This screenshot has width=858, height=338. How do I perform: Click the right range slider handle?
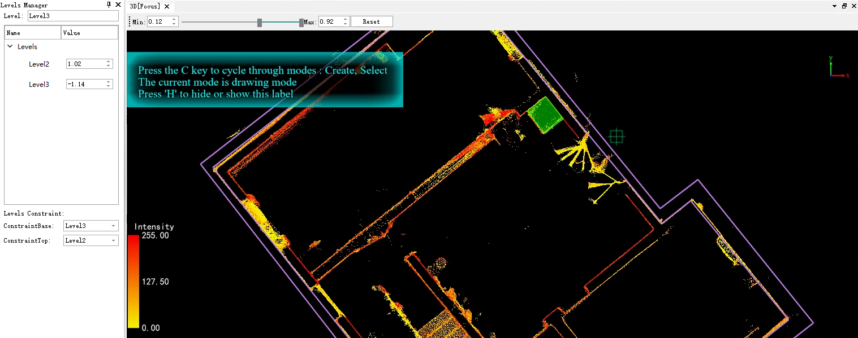click(301, 23)
